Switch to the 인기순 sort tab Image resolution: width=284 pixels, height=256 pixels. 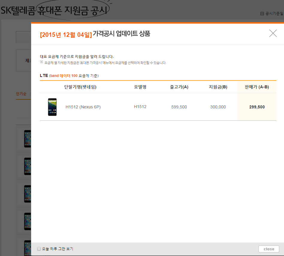tap(21, 94)
